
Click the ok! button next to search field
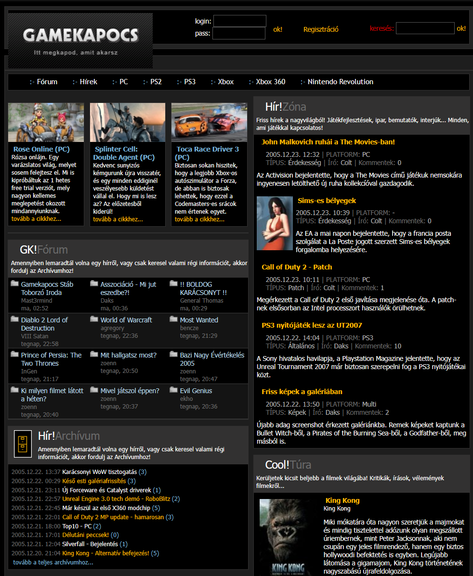[461, 28]
